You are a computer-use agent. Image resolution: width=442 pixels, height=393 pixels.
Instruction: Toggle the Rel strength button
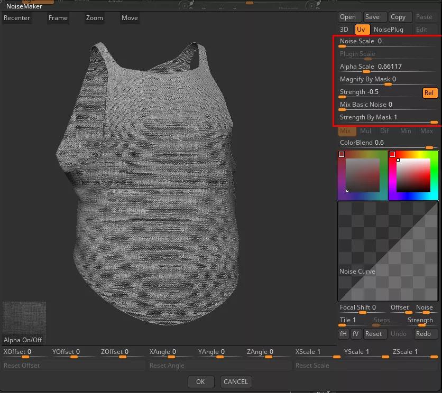429,93
